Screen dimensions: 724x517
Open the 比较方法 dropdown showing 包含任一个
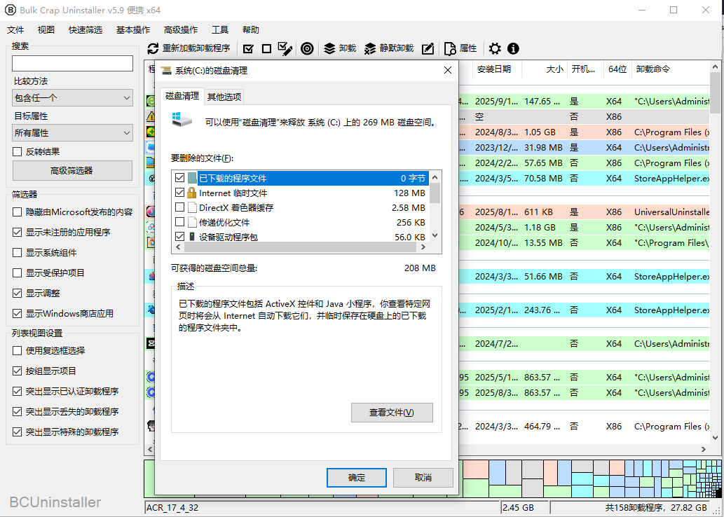pos(71,97)
